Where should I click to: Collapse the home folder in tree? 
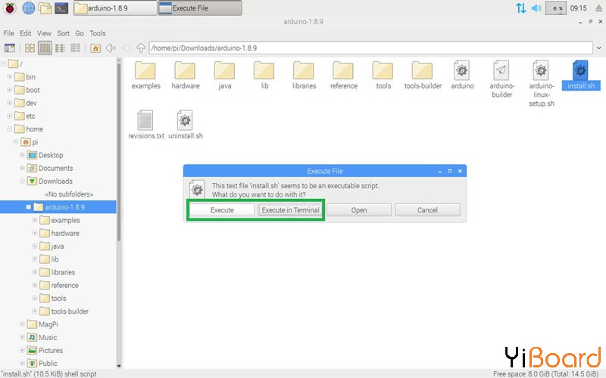[9, 129]
